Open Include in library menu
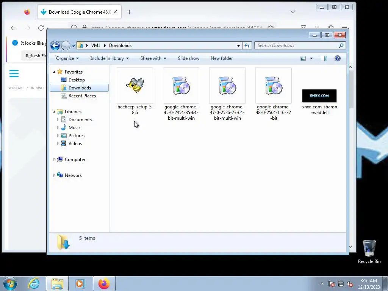The width and height of the screenshot is (388, 291). [x=110, y=58]
